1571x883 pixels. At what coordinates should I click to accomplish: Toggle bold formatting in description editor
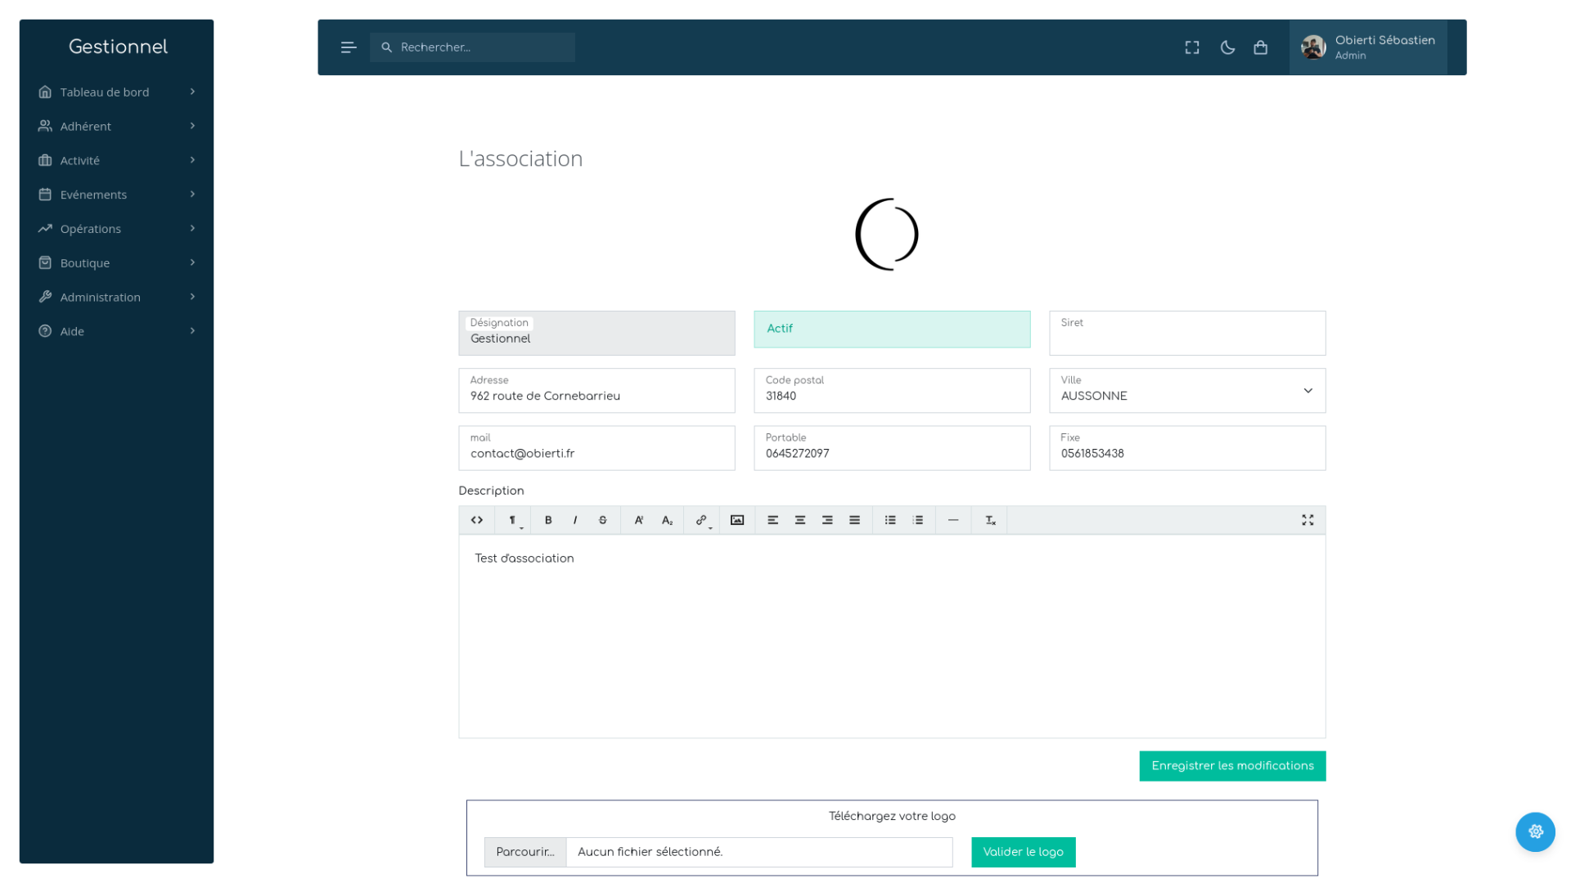(x=548, y=520)
